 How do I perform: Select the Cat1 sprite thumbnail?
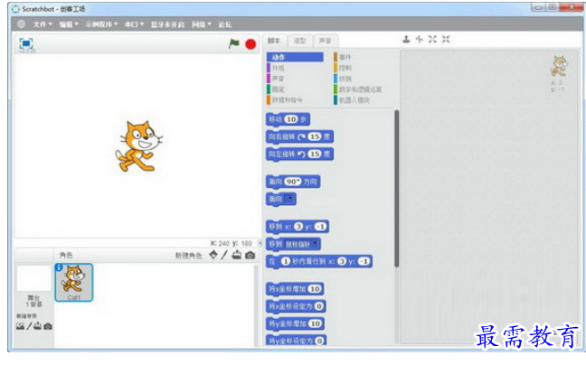click(x=73, y=283)
